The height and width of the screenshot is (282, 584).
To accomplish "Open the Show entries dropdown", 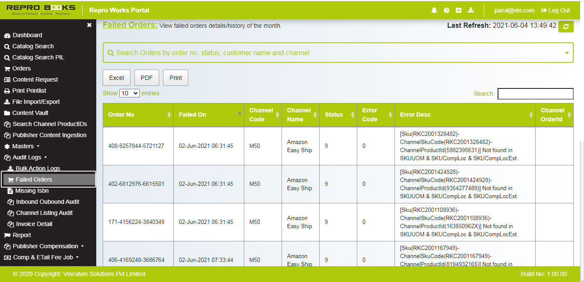I will coord(129,93).
